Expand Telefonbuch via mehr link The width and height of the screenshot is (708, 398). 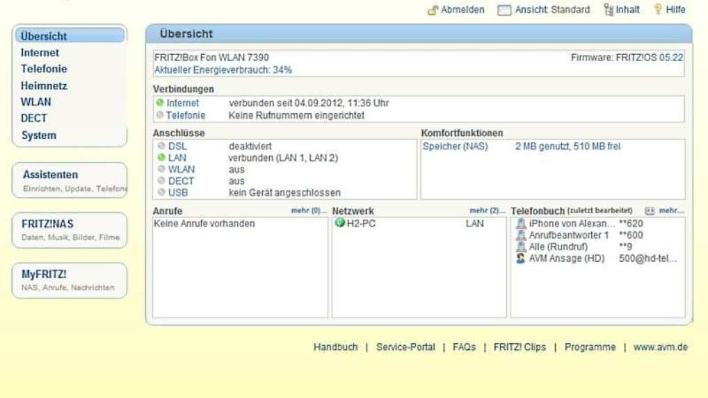[x=671, y=210]
